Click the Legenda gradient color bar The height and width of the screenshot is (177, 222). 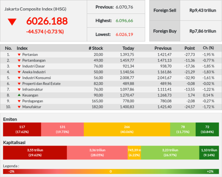pos(111,171)
